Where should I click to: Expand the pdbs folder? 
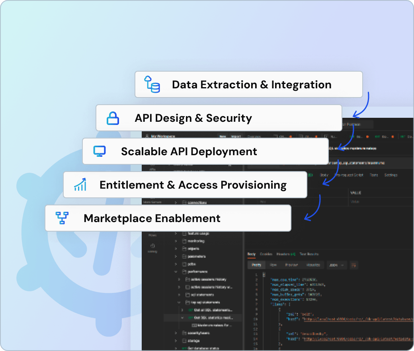point(176,264)
